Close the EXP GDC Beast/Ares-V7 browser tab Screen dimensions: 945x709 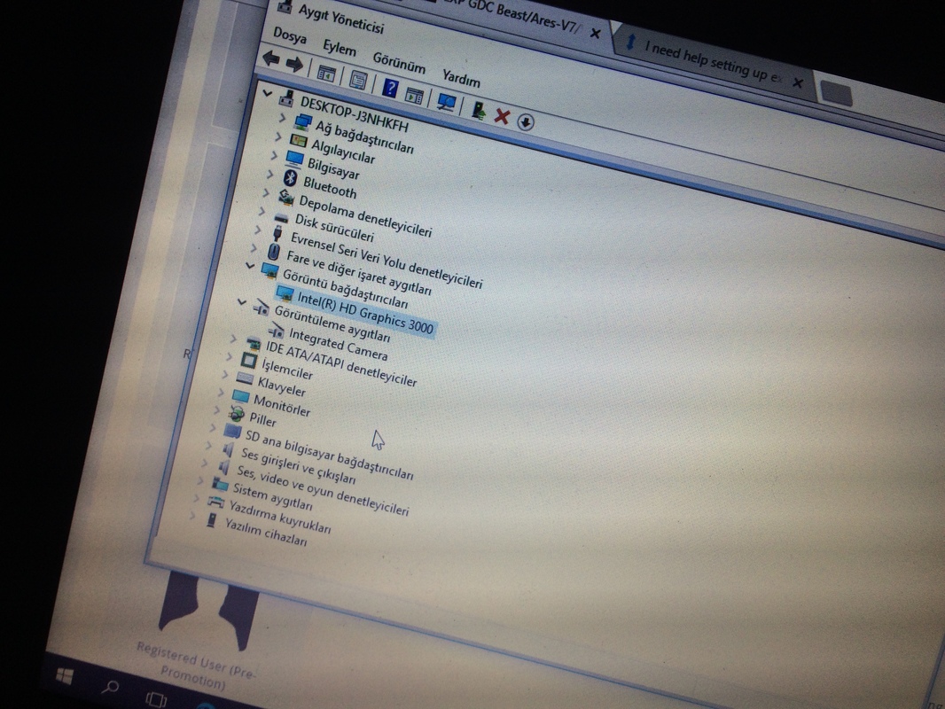(x=595, y=34)
